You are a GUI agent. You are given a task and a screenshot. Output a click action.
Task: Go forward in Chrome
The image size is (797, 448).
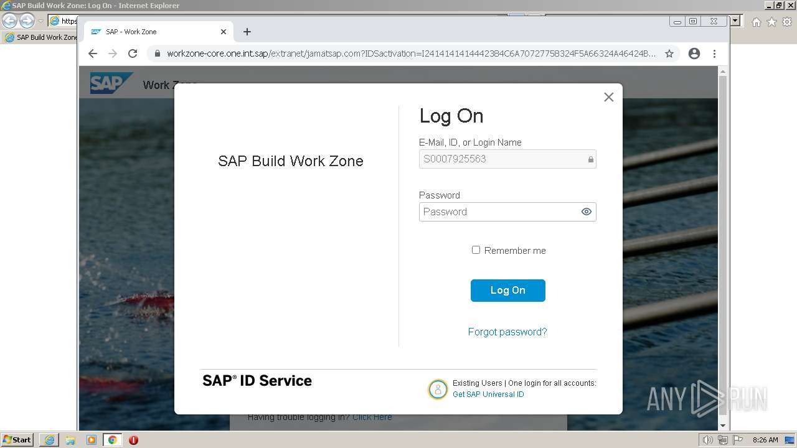coord(113,54)
